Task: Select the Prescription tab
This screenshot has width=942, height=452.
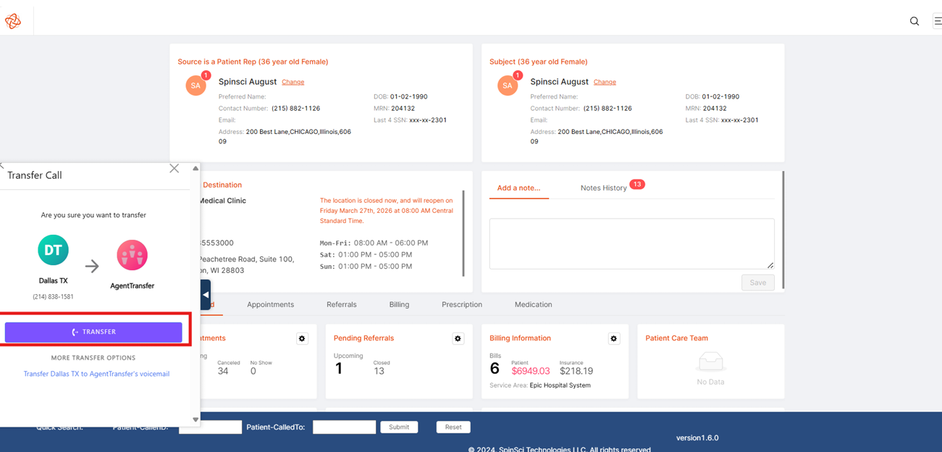Action: [462, 304]
